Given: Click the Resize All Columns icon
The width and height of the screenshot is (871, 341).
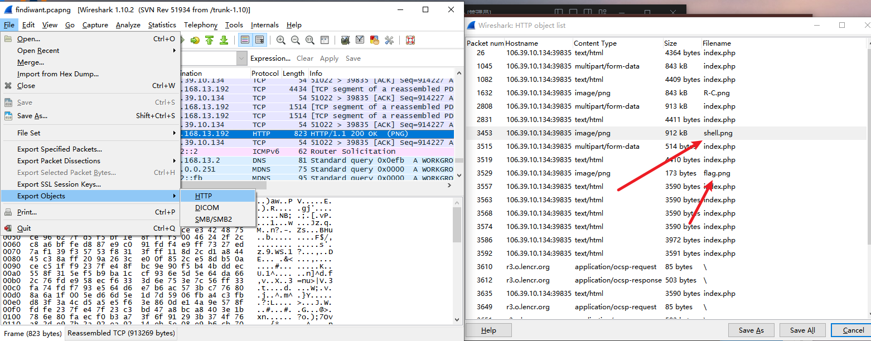Looking at the screenshot, I should (x=324, y=40).
